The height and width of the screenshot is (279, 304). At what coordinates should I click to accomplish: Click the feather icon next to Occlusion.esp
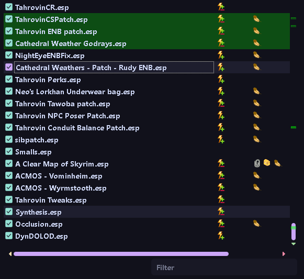click(257, 224)
